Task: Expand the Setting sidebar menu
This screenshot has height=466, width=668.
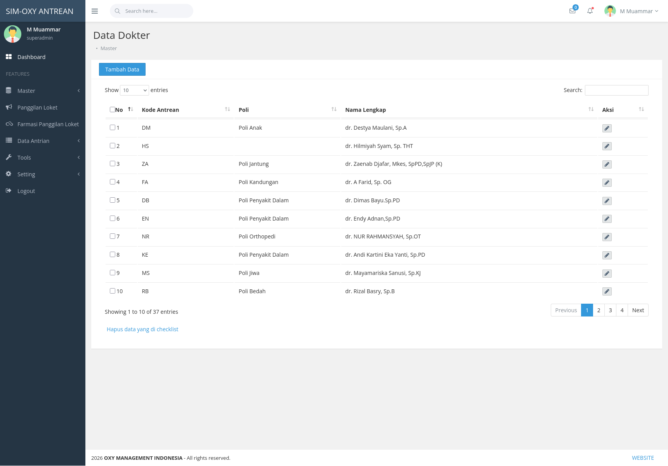Action: tap(43, 174)
